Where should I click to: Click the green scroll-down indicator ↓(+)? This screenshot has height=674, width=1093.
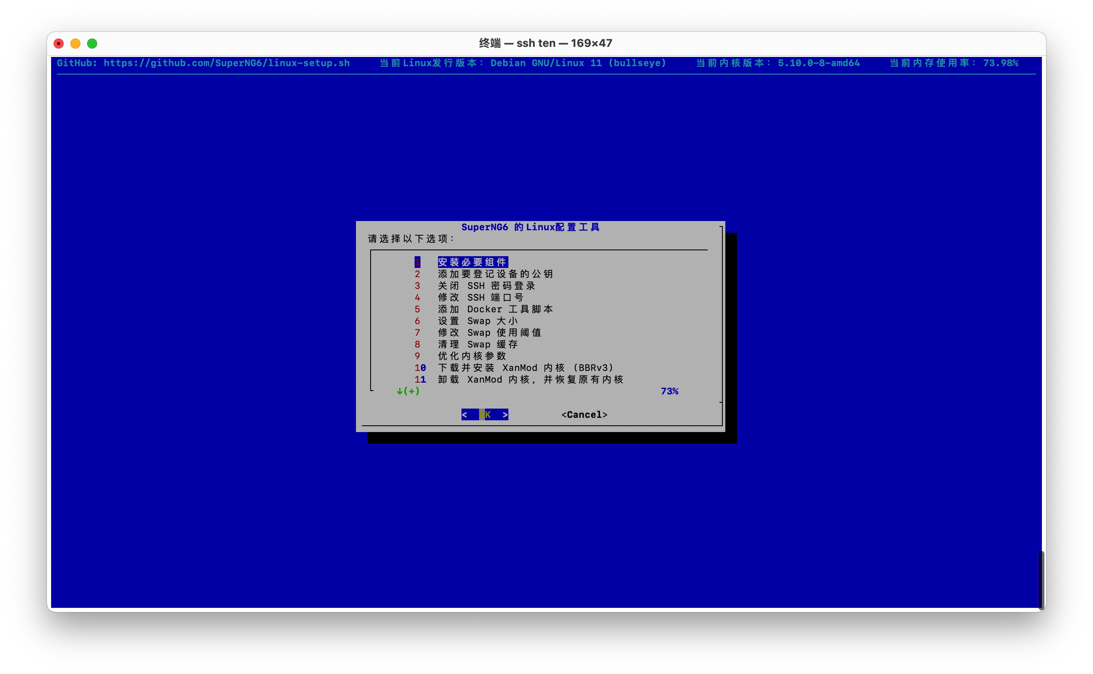point(408,391)
